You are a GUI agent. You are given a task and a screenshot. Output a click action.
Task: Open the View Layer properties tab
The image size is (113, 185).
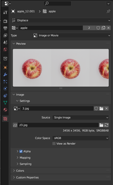click(x=5, y=35)
